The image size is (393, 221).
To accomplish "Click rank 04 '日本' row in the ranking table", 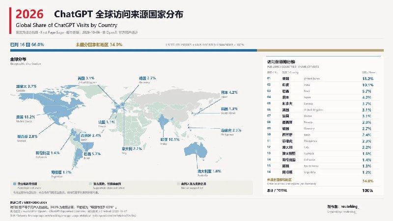I will coord(323,97).
